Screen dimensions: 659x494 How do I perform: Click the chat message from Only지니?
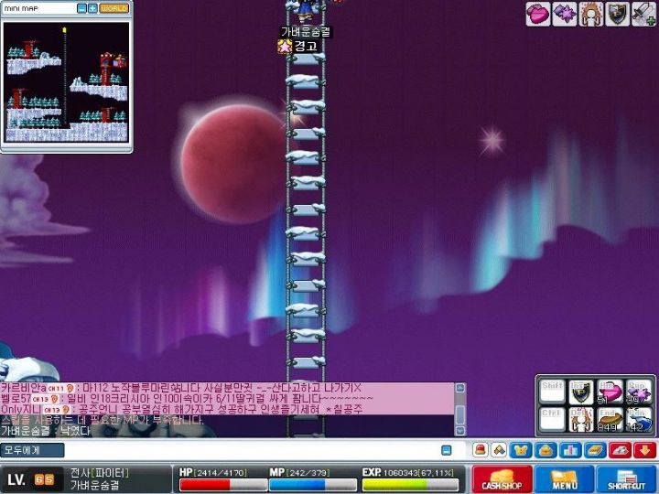(x=181, y=409)
